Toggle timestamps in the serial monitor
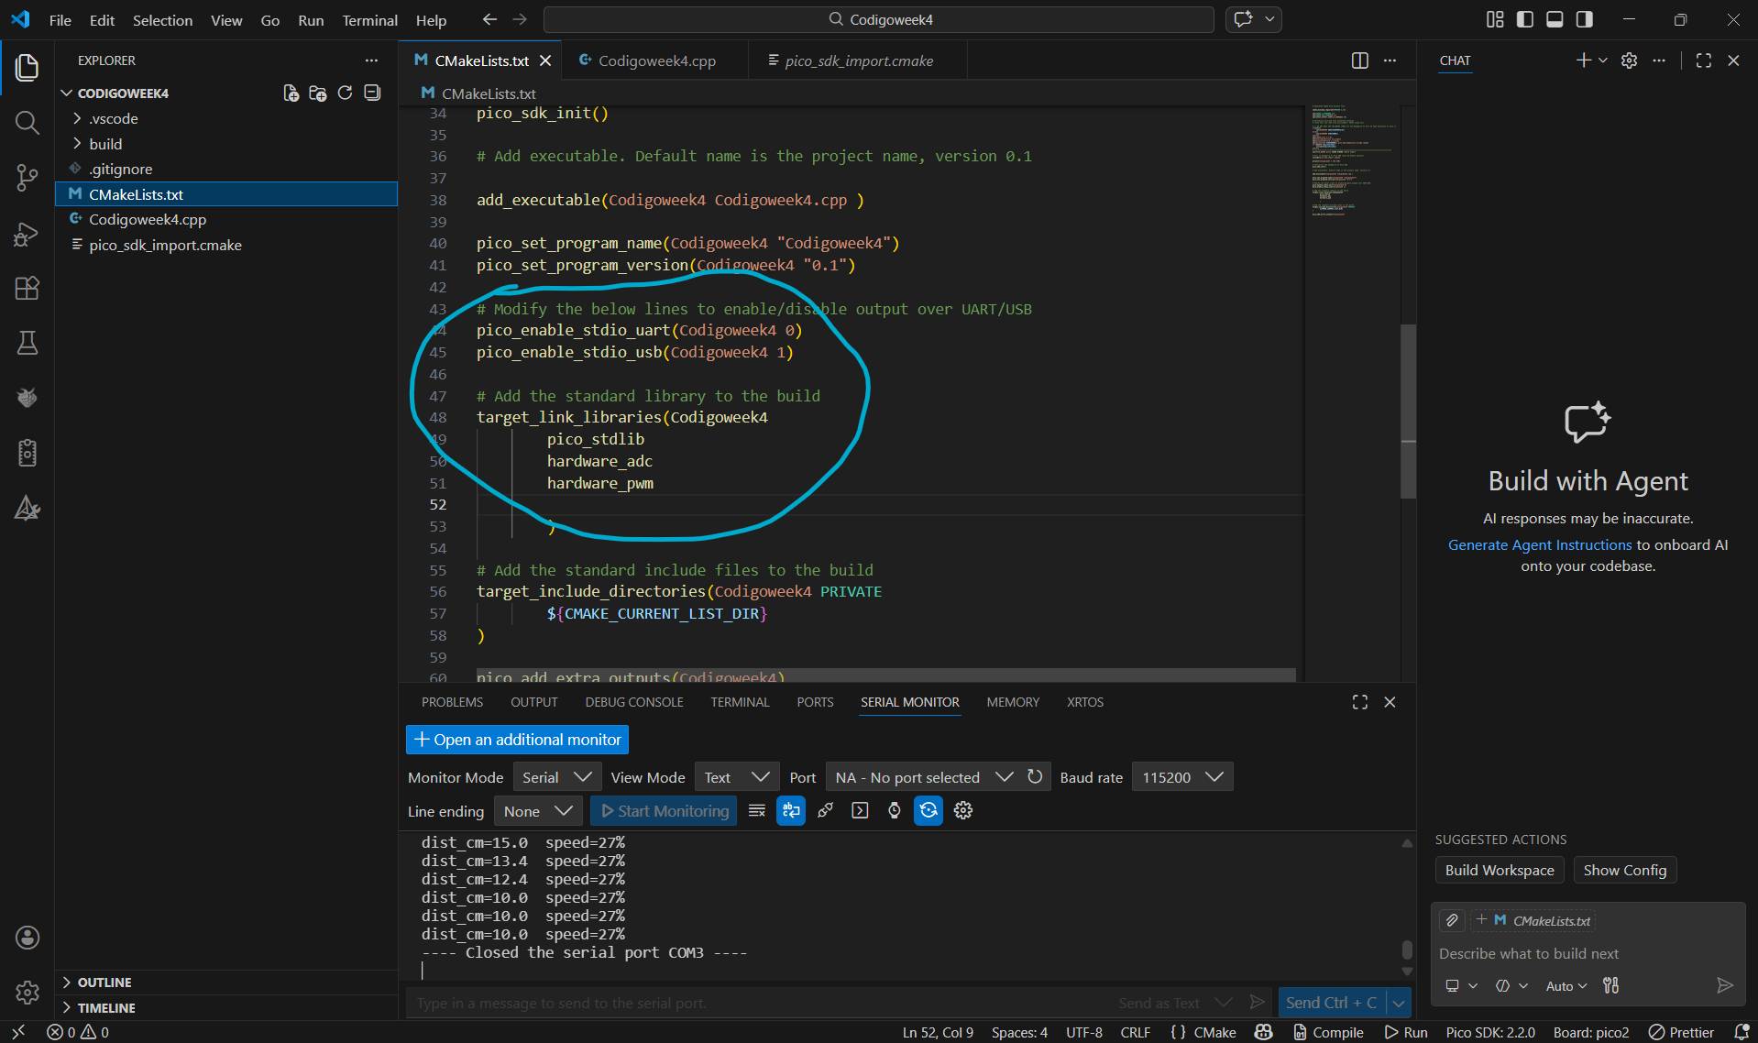Screen dimensions: 1758x1043 click(894, 810)
